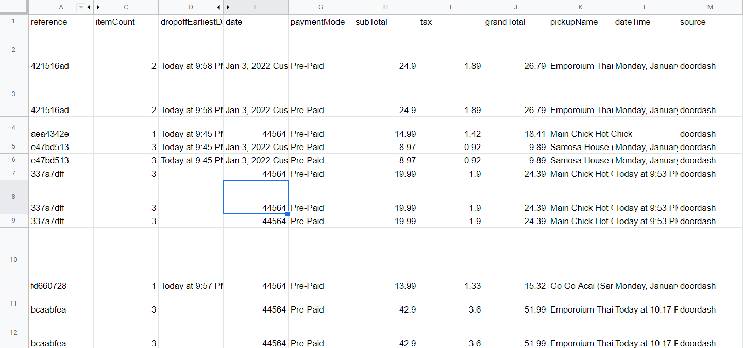Select the Pre-Paid cell in row 4
743x348 pixels.
(x=320, y=134)
